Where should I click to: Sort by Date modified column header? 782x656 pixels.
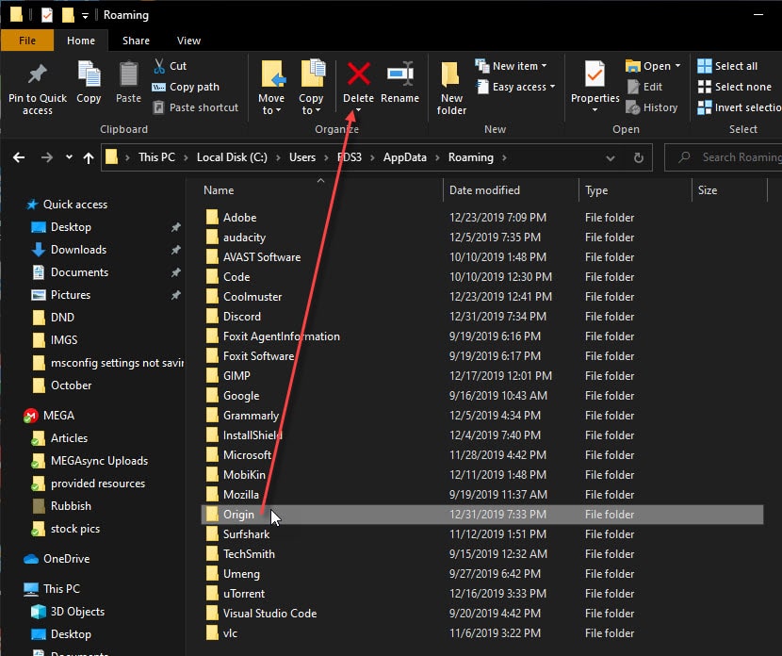(x=511, y=190)
